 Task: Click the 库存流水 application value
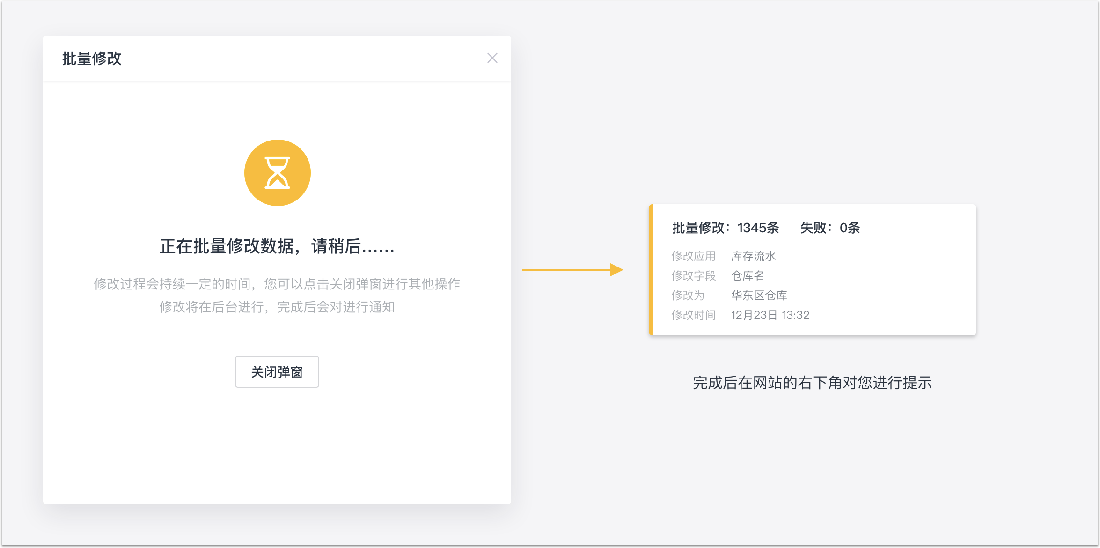[753, 256]
